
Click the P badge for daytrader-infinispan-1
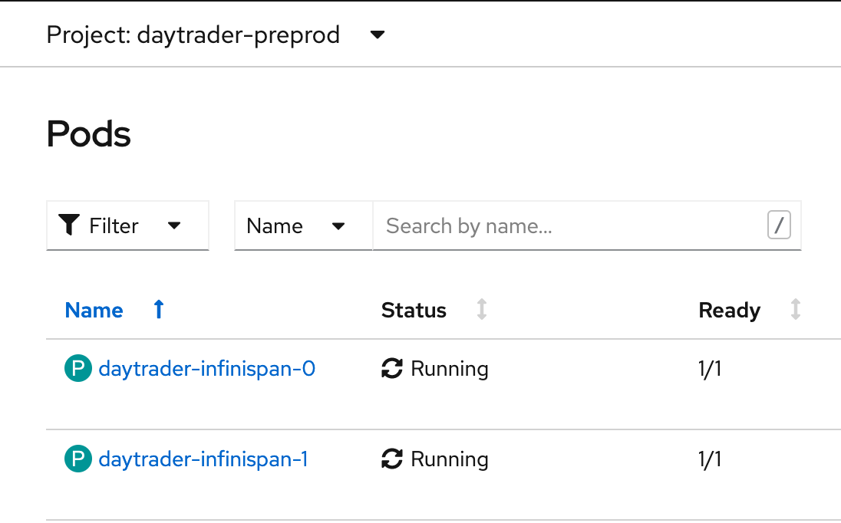click(78, 459)
